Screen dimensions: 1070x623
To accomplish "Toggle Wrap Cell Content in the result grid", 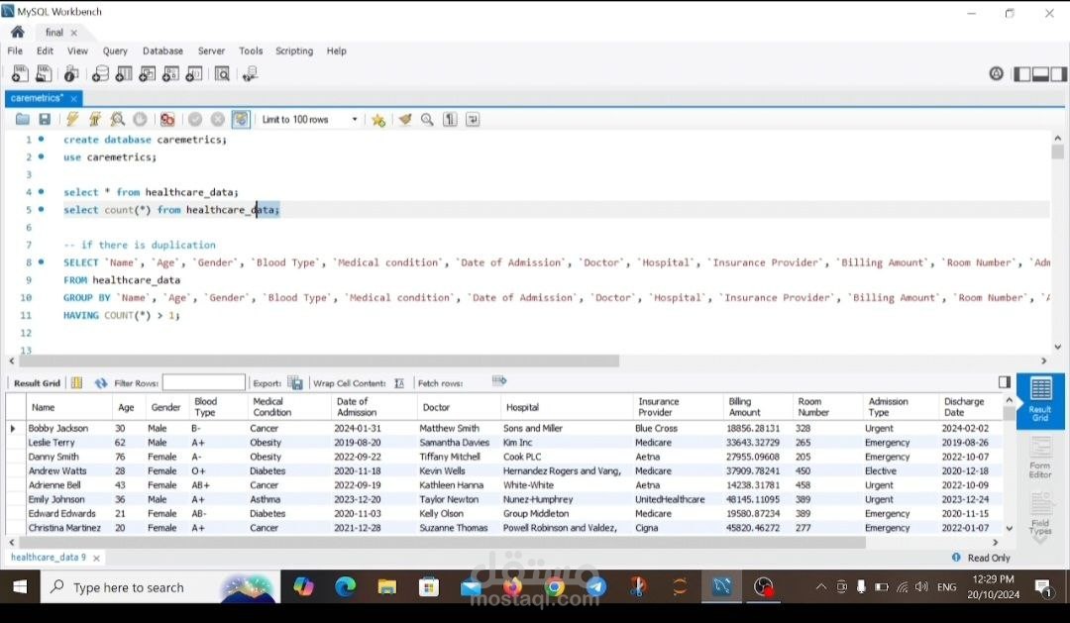I will pyautogui.click(x=401, y=382).
